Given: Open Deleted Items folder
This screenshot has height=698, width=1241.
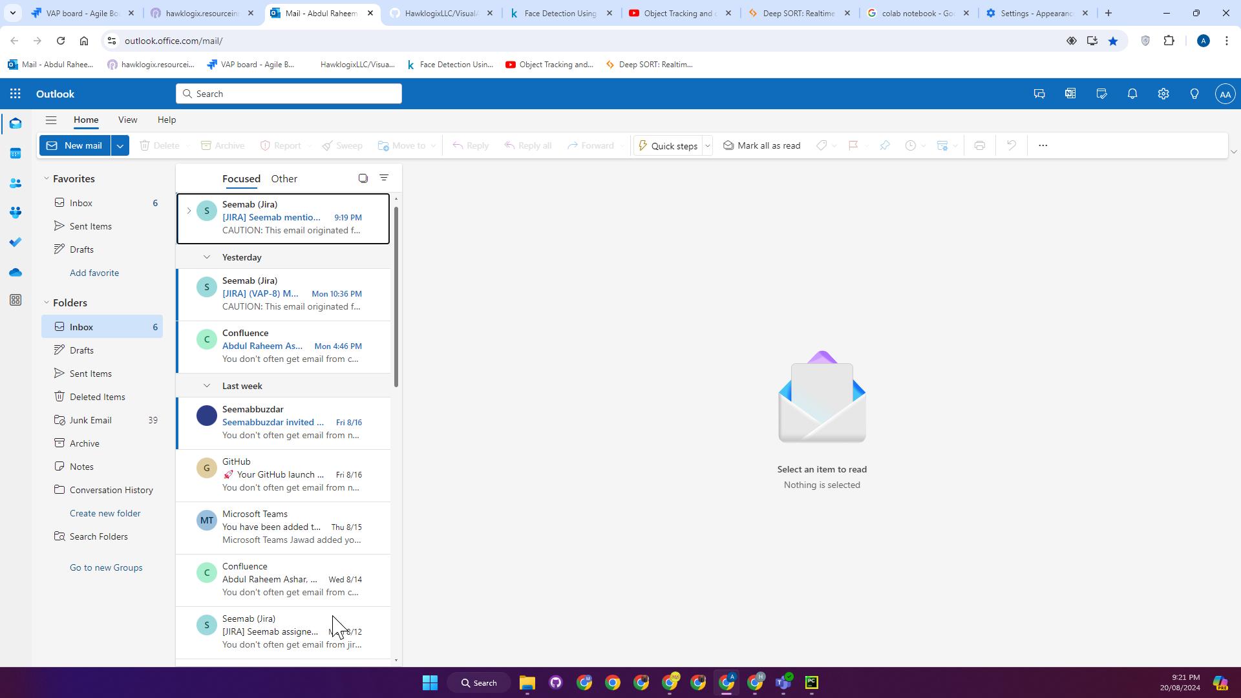Looking at the screenshot, I should tap(102, 397).
